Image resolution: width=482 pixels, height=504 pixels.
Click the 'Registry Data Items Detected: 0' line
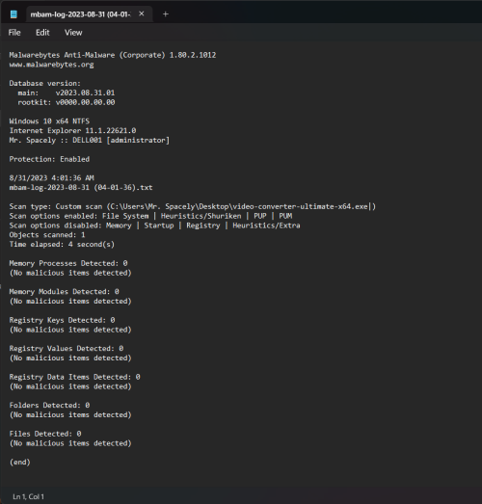[x=74, y=377]
